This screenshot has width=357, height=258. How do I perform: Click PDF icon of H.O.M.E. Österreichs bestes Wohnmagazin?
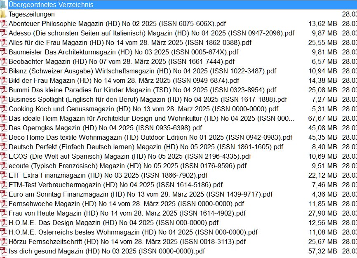[3, 232]
